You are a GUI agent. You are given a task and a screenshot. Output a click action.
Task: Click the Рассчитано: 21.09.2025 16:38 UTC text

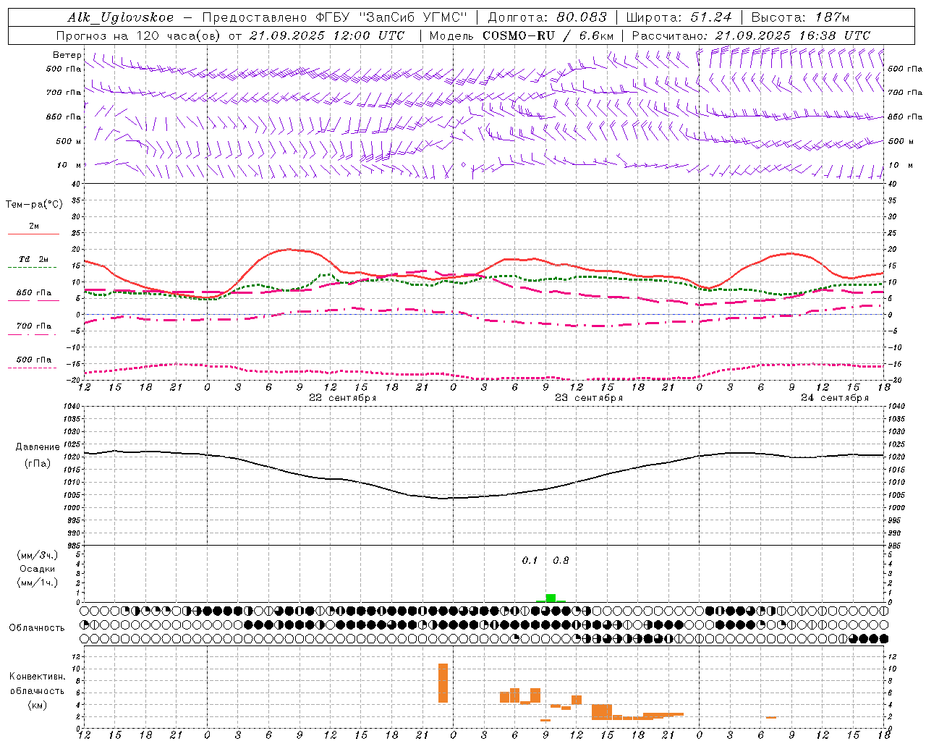(x=751, y=35)
